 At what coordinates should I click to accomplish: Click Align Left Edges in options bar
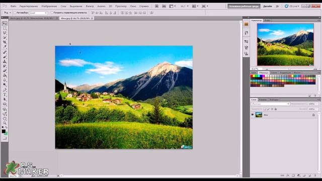point(106,13)
